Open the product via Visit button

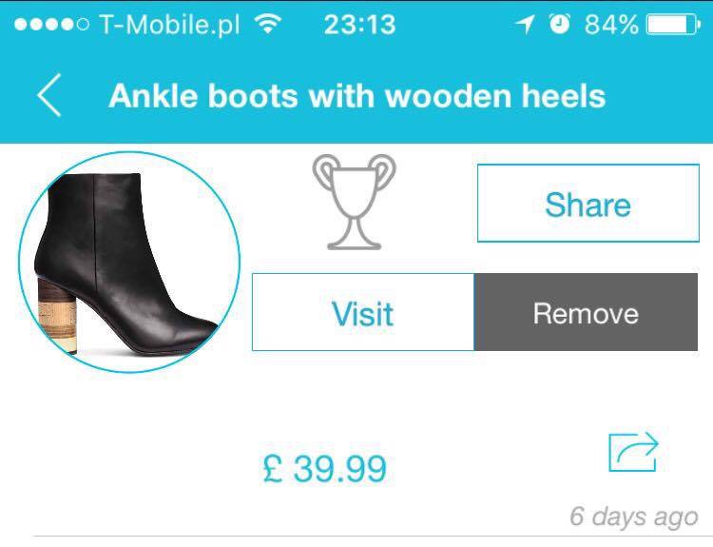363,312
